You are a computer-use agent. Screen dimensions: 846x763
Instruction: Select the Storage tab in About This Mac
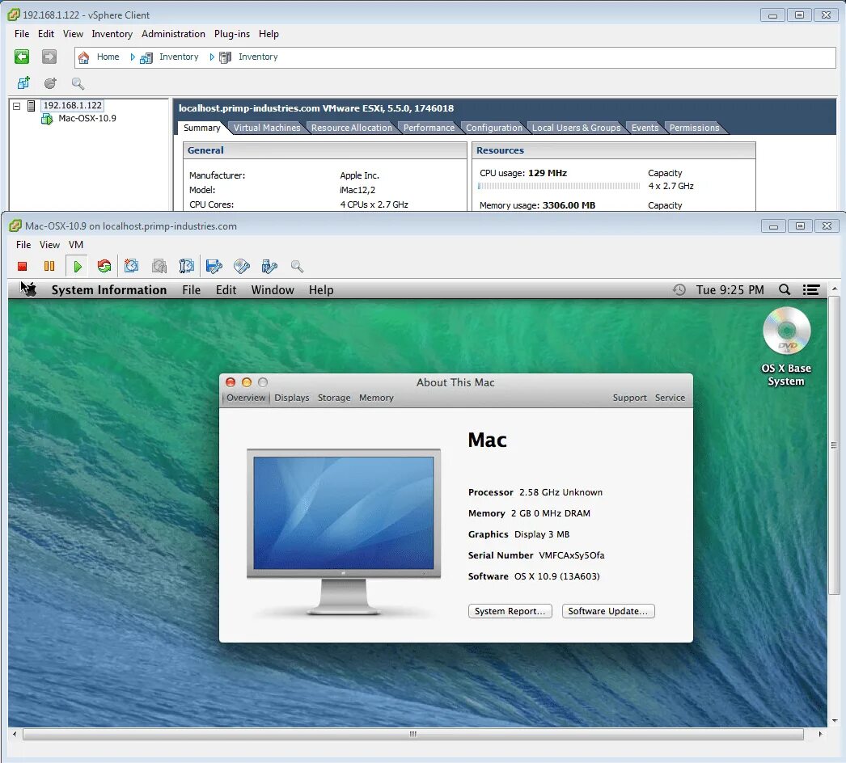(334, 398)
